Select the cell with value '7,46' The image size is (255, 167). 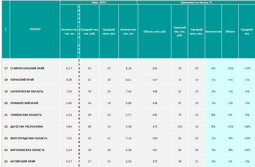point(129,91)
